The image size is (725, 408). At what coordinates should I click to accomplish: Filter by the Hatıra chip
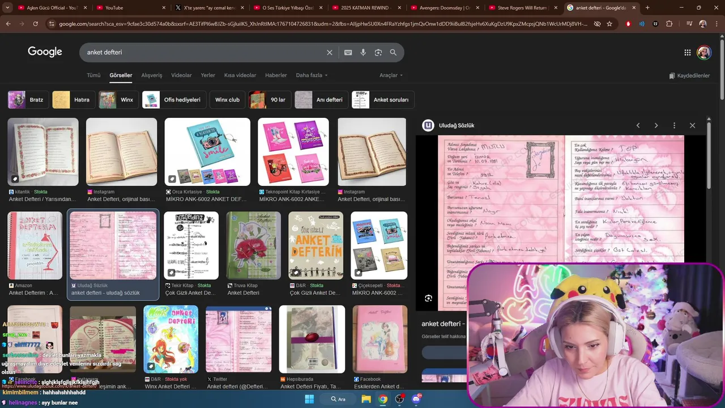point(74,100)
